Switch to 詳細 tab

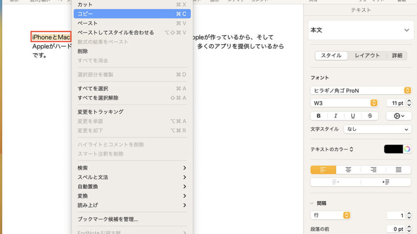point(397,55)
